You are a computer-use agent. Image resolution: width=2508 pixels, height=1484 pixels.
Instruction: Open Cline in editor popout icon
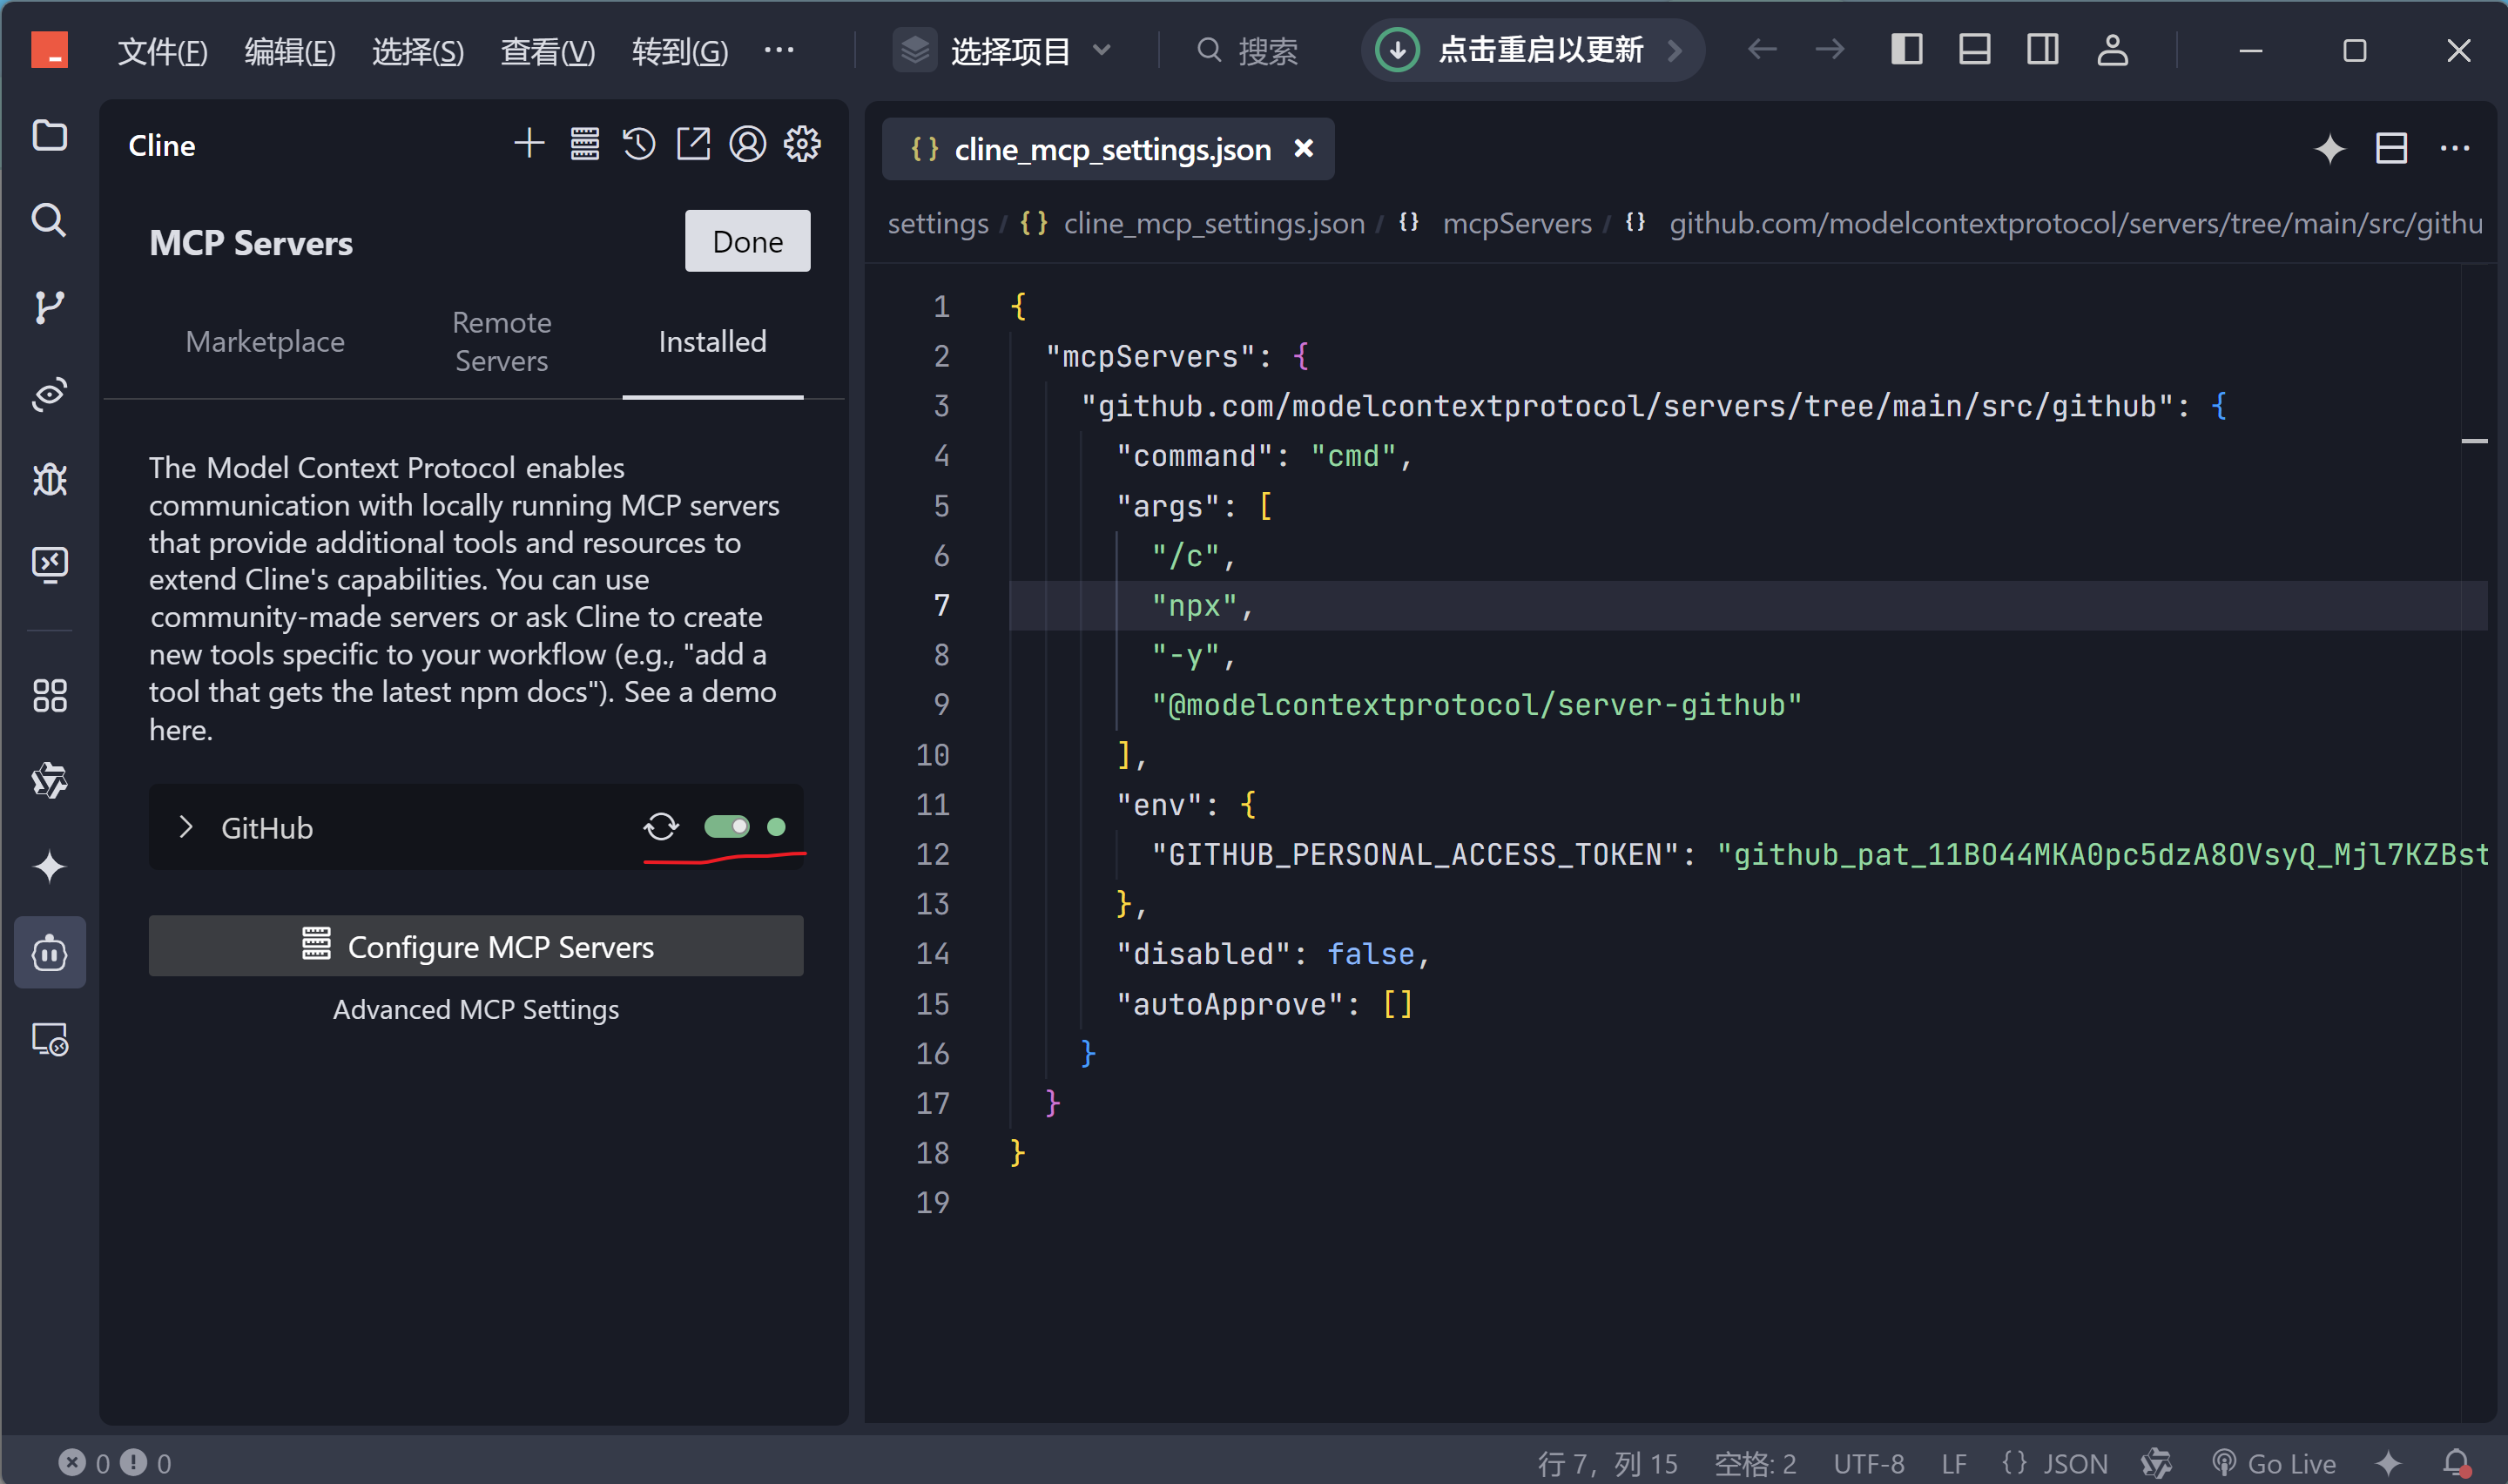point(692,145)
